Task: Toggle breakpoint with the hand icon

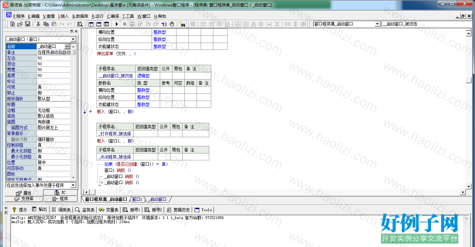Action: [172, 24]
